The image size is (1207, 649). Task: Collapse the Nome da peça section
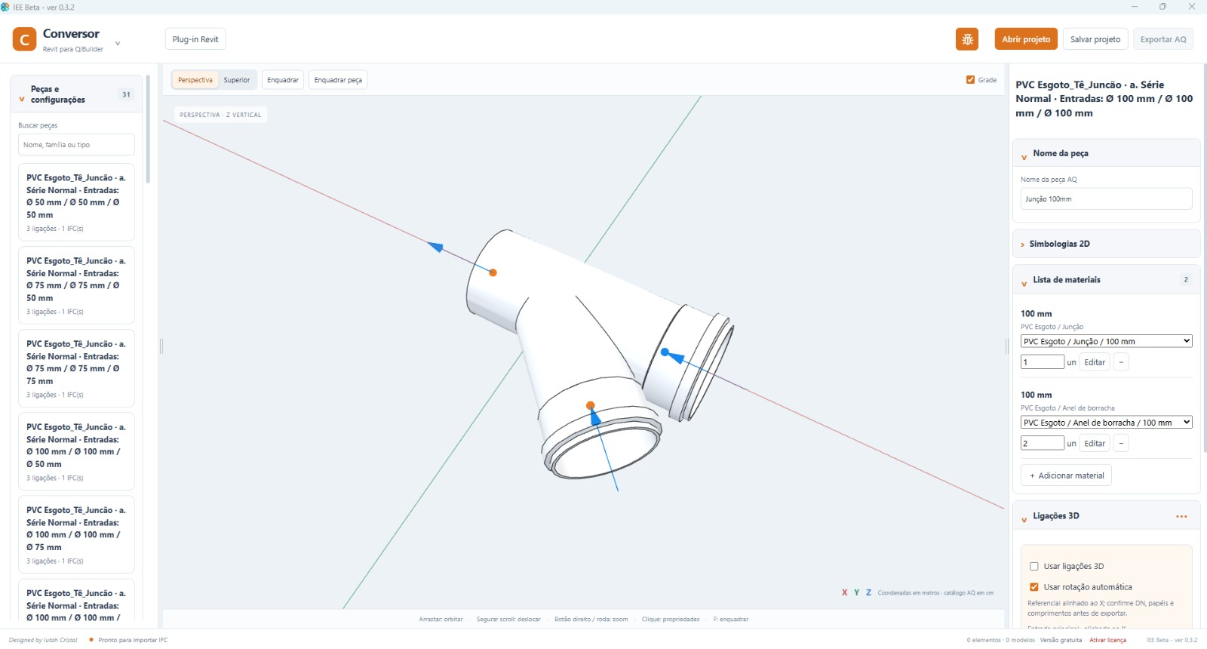point(1024,158)
